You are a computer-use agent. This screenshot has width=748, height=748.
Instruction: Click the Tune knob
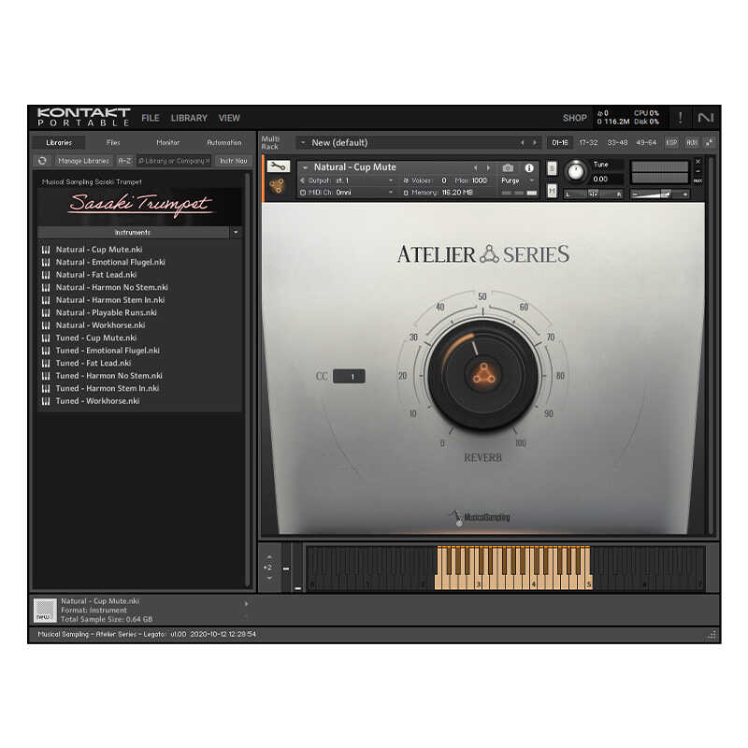point(576,171)
